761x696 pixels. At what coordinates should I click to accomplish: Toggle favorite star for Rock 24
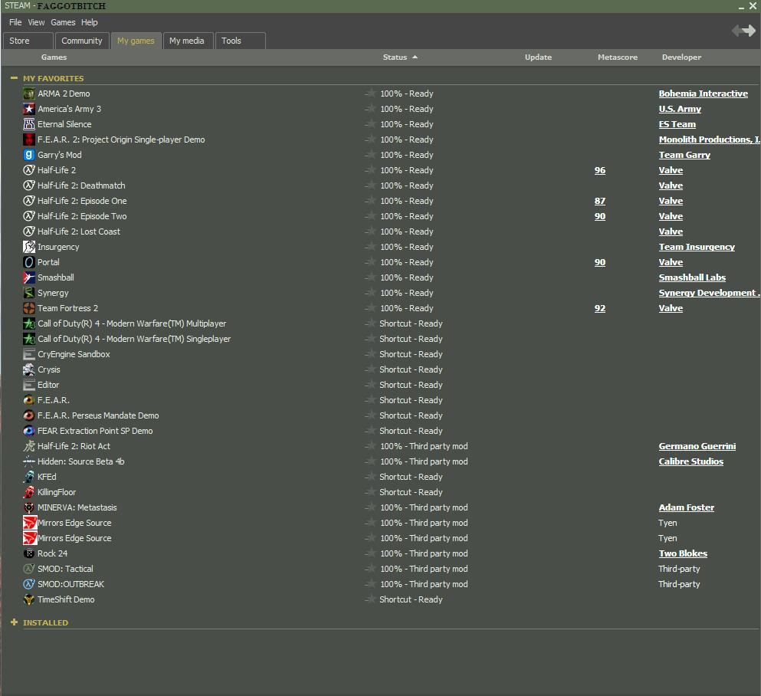(370, 553)
